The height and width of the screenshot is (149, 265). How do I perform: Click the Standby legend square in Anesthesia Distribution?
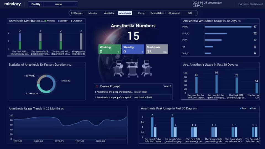(x=58, y=21)
